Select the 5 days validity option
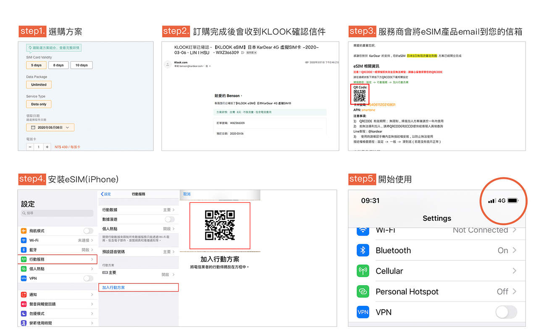544x336 pixels. pyautogui.click(x=36, y=65)
